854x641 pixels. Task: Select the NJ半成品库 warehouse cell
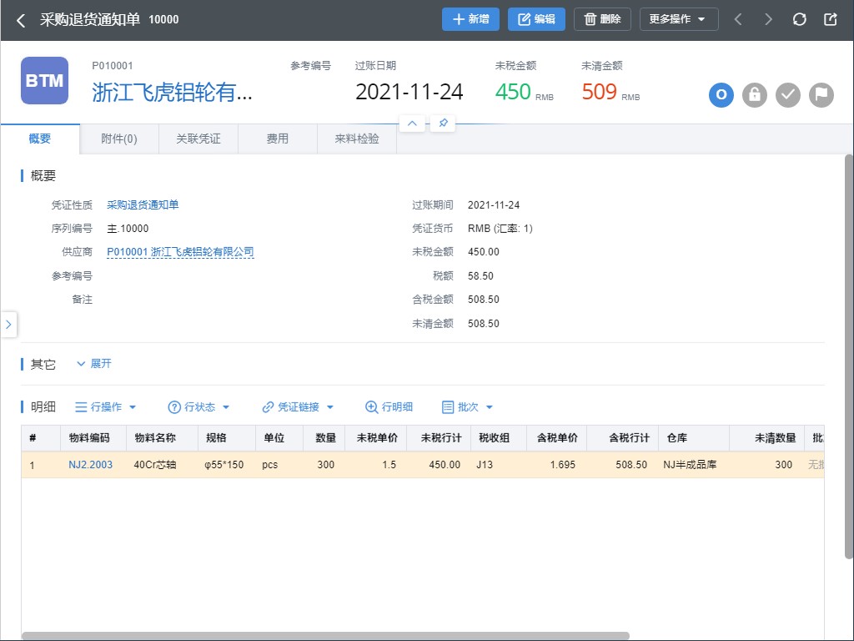[694, 465]
